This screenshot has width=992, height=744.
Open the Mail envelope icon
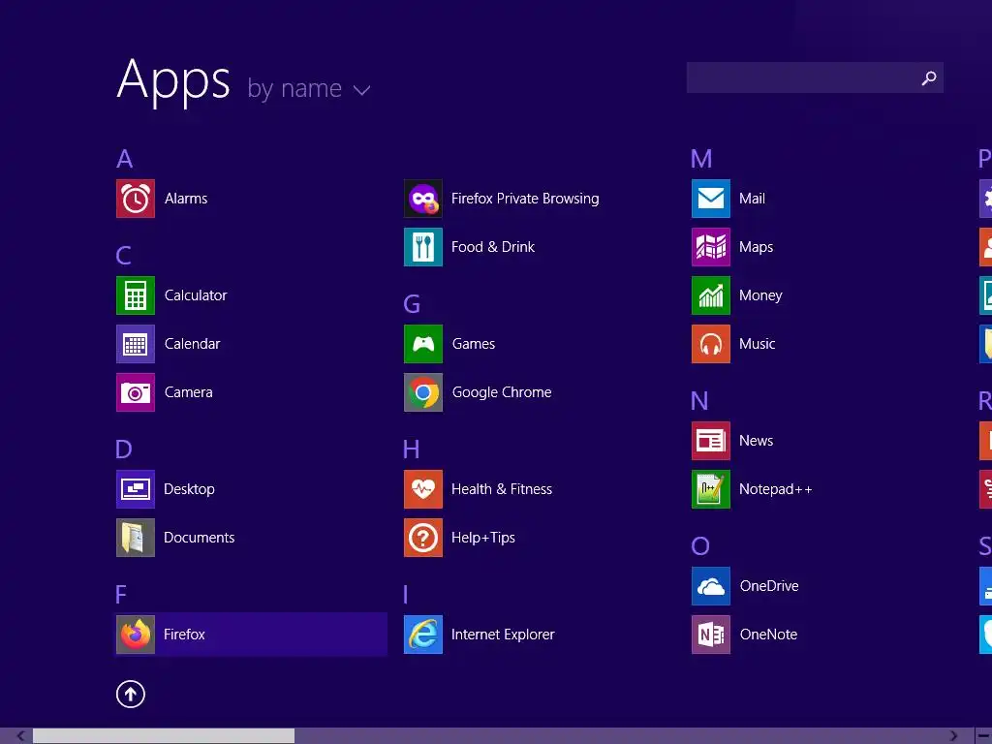point(711,199)
